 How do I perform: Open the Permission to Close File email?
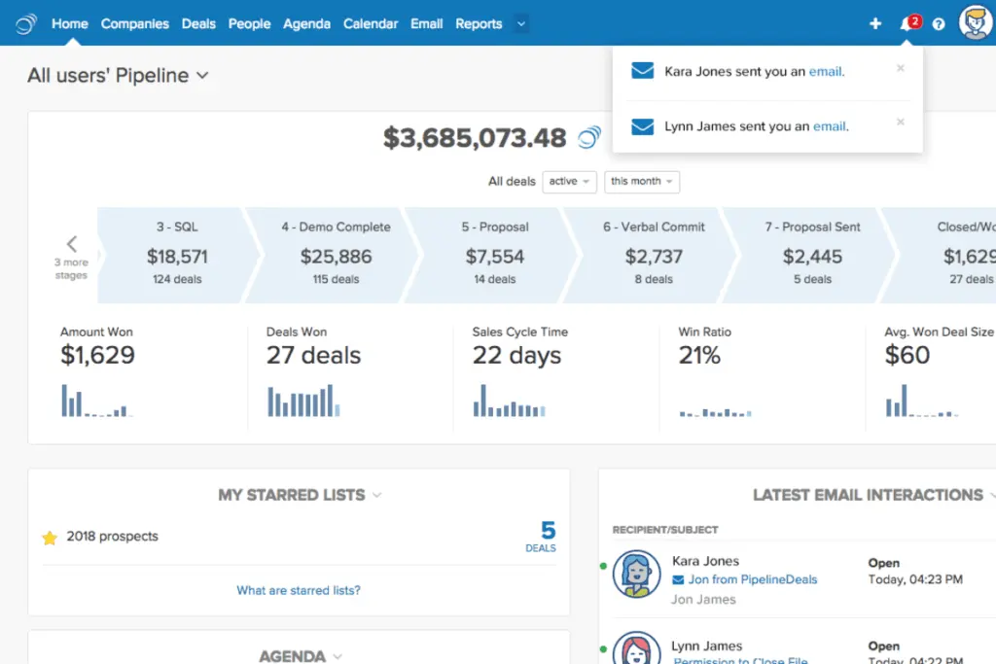pyautogui.click(x=740, y=660)
